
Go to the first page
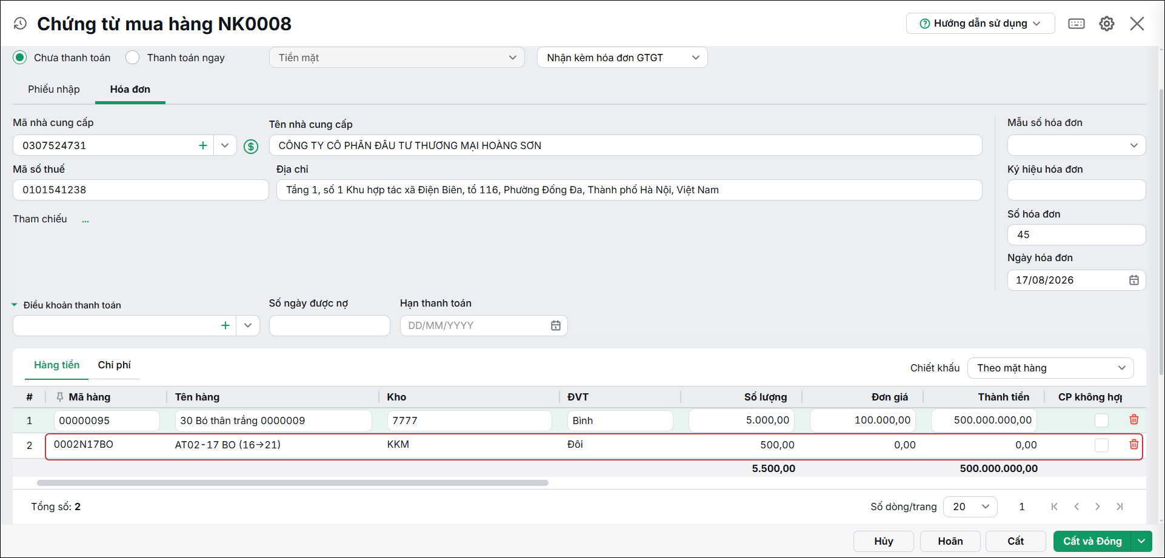(x=1055, y=507)
